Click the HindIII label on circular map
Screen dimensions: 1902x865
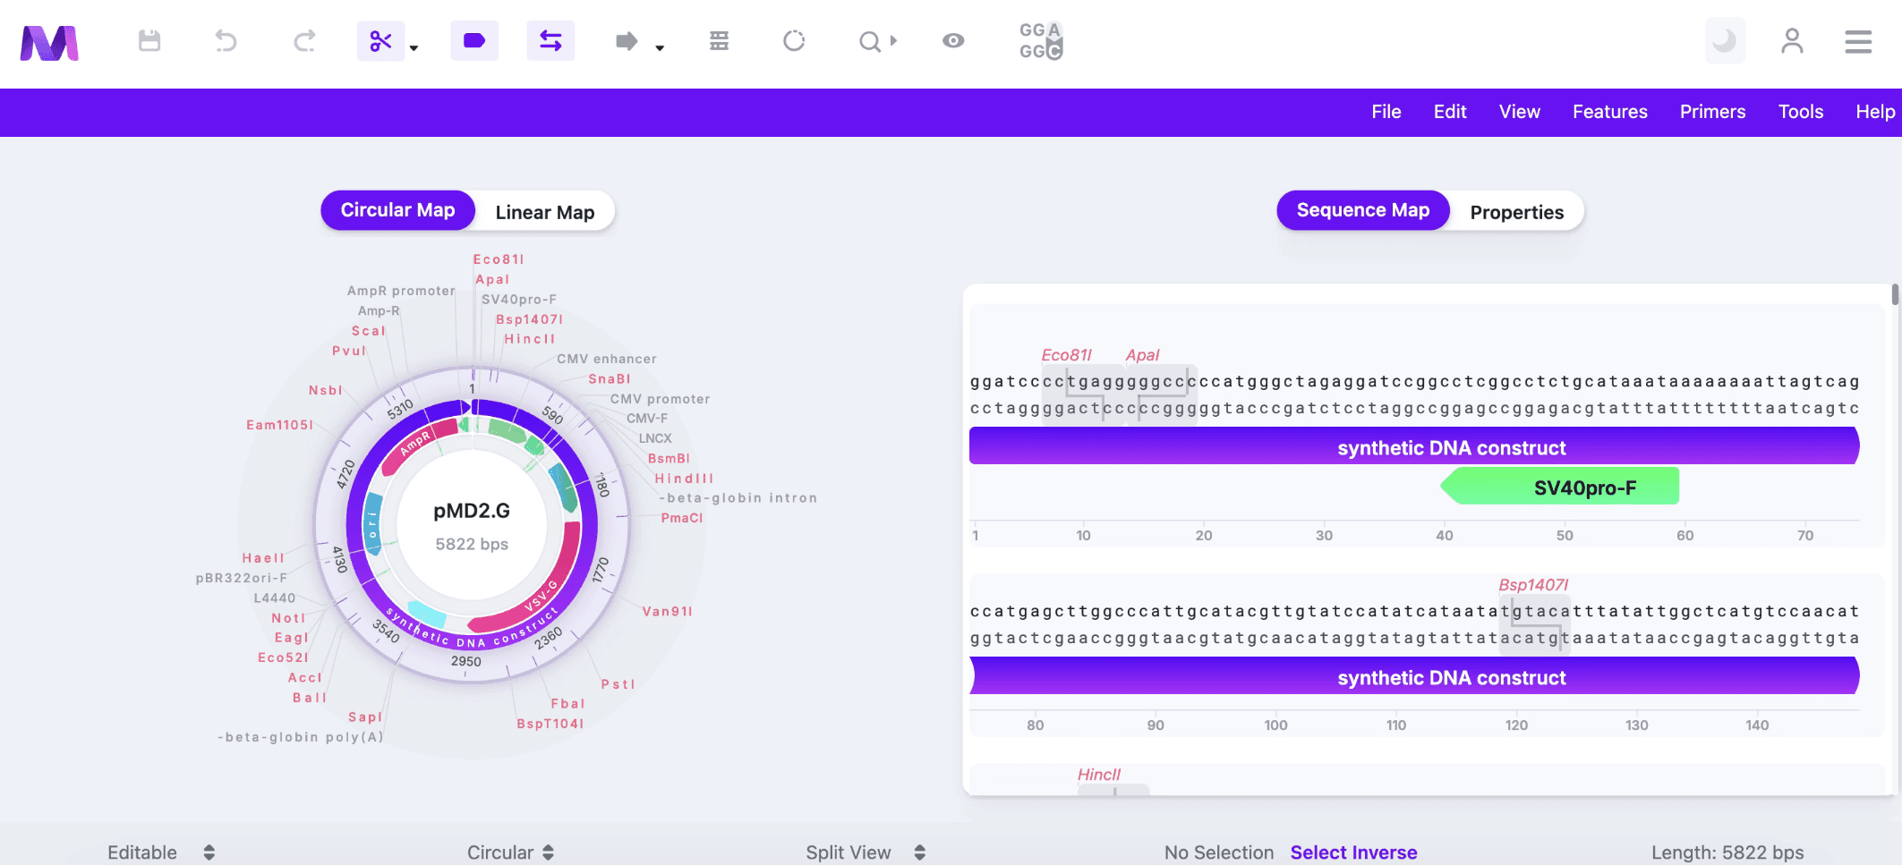tap(684, 479)
